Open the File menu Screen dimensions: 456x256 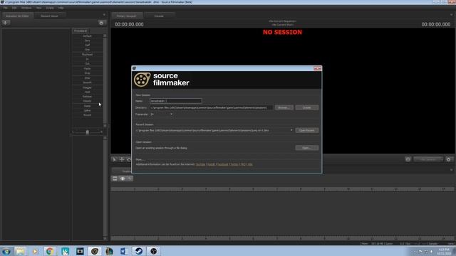point(6,8)
